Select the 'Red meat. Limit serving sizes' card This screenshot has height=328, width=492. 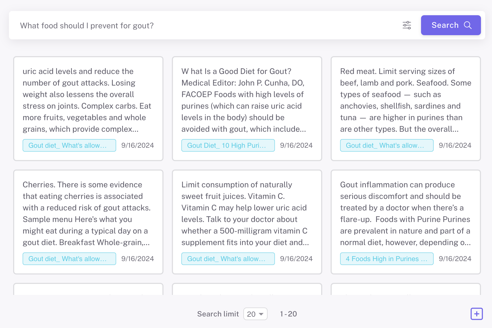(406, 100)
